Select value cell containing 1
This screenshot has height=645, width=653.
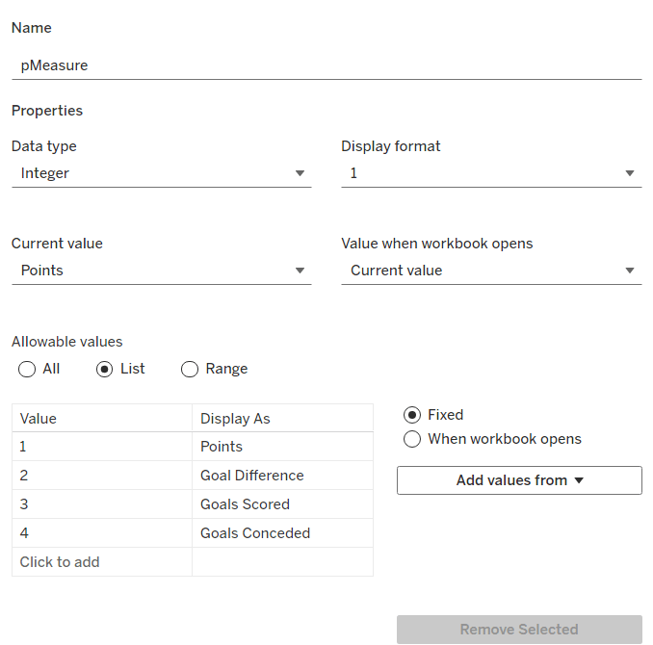point(101,447)
